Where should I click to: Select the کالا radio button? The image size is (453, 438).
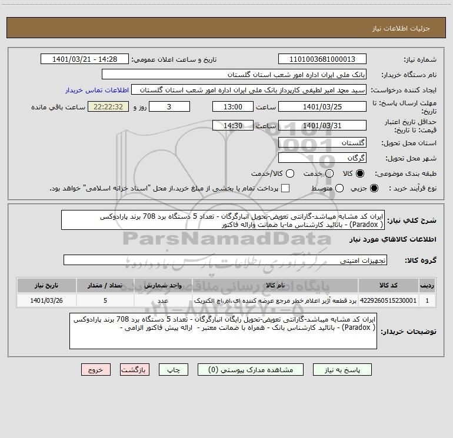pos(360,173)
